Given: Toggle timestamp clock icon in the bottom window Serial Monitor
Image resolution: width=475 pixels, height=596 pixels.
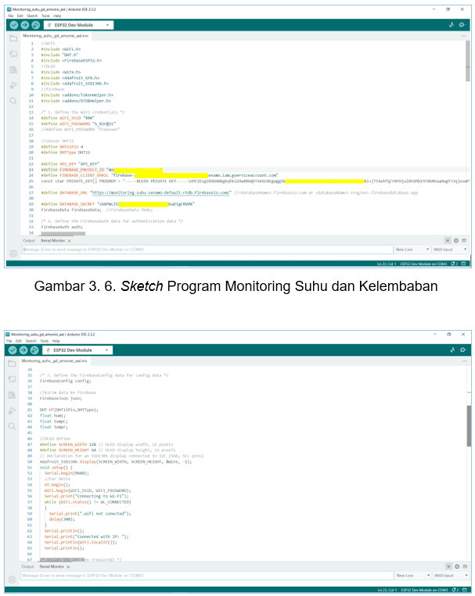Looking at the screenshot, I should pos(457,566).
